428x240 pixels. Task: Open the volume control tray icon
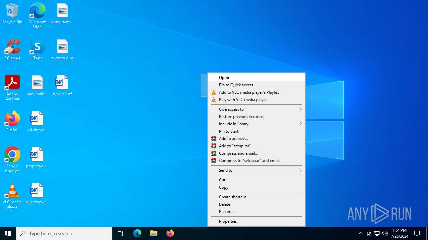tap(385, 233)
